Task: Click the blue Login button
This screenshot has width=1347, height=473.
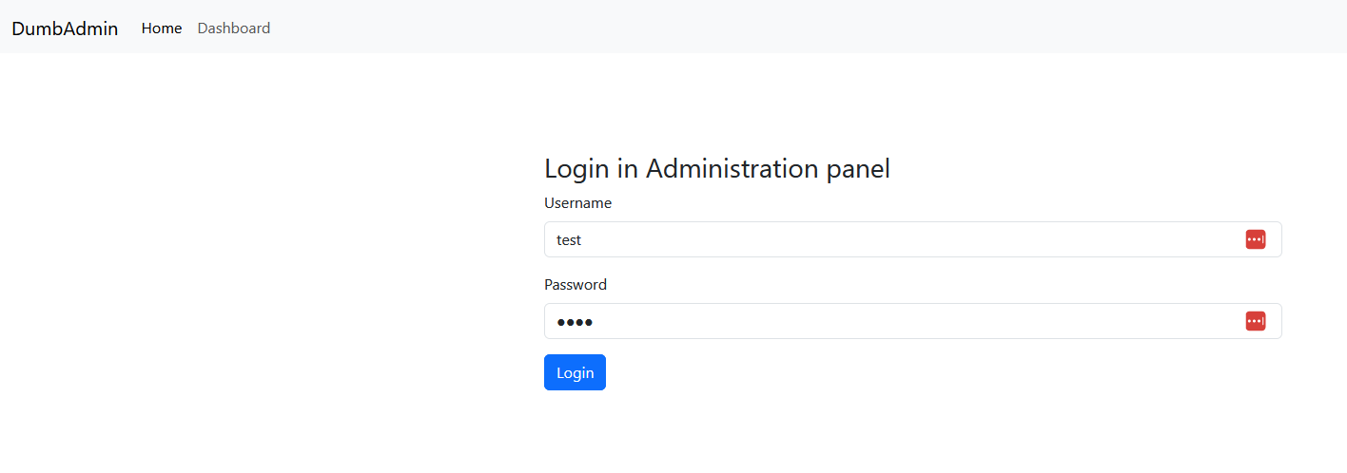Action: pyautogui.click(x=575, y=372)
